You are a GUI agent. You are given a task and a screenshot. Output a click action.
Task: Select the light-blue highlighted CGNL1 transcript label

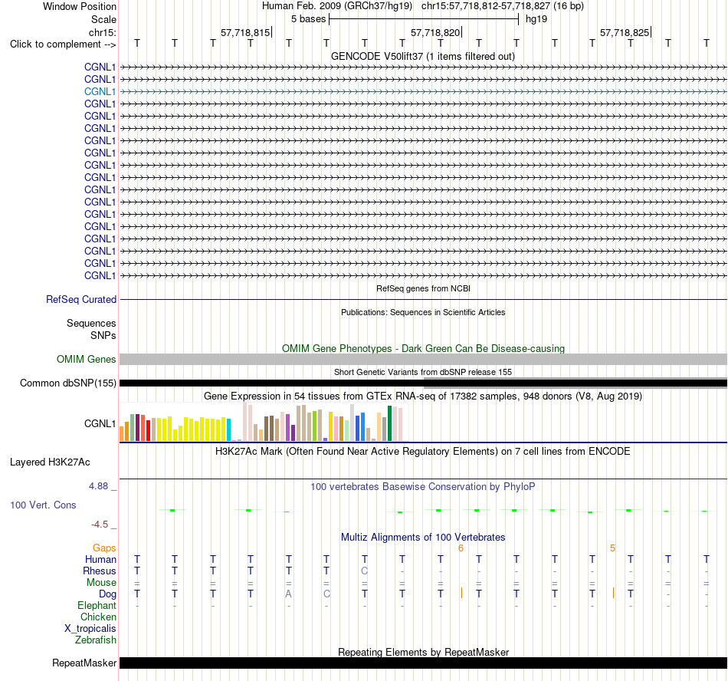(100, 91)
